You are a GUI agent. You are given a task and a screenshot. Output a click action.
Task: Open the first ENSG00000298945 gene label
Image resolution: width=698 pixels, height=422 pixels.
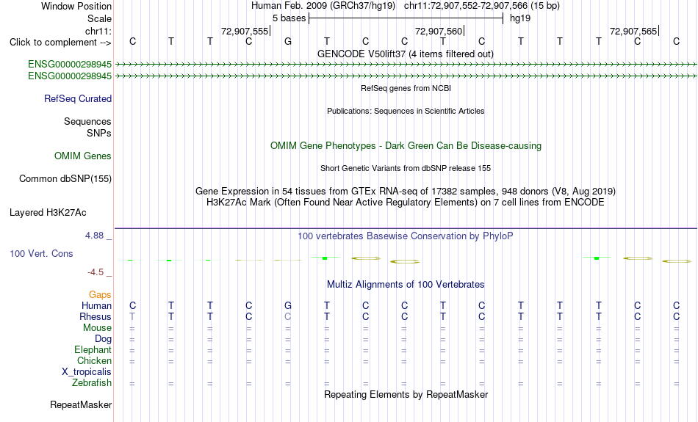point(70,64)
